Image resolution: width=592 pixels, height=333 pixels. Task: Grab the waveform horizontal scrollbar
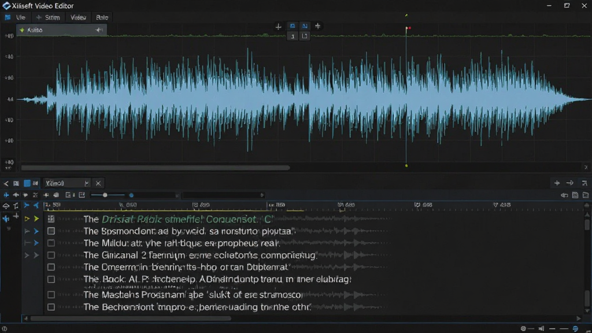point(156,168)
